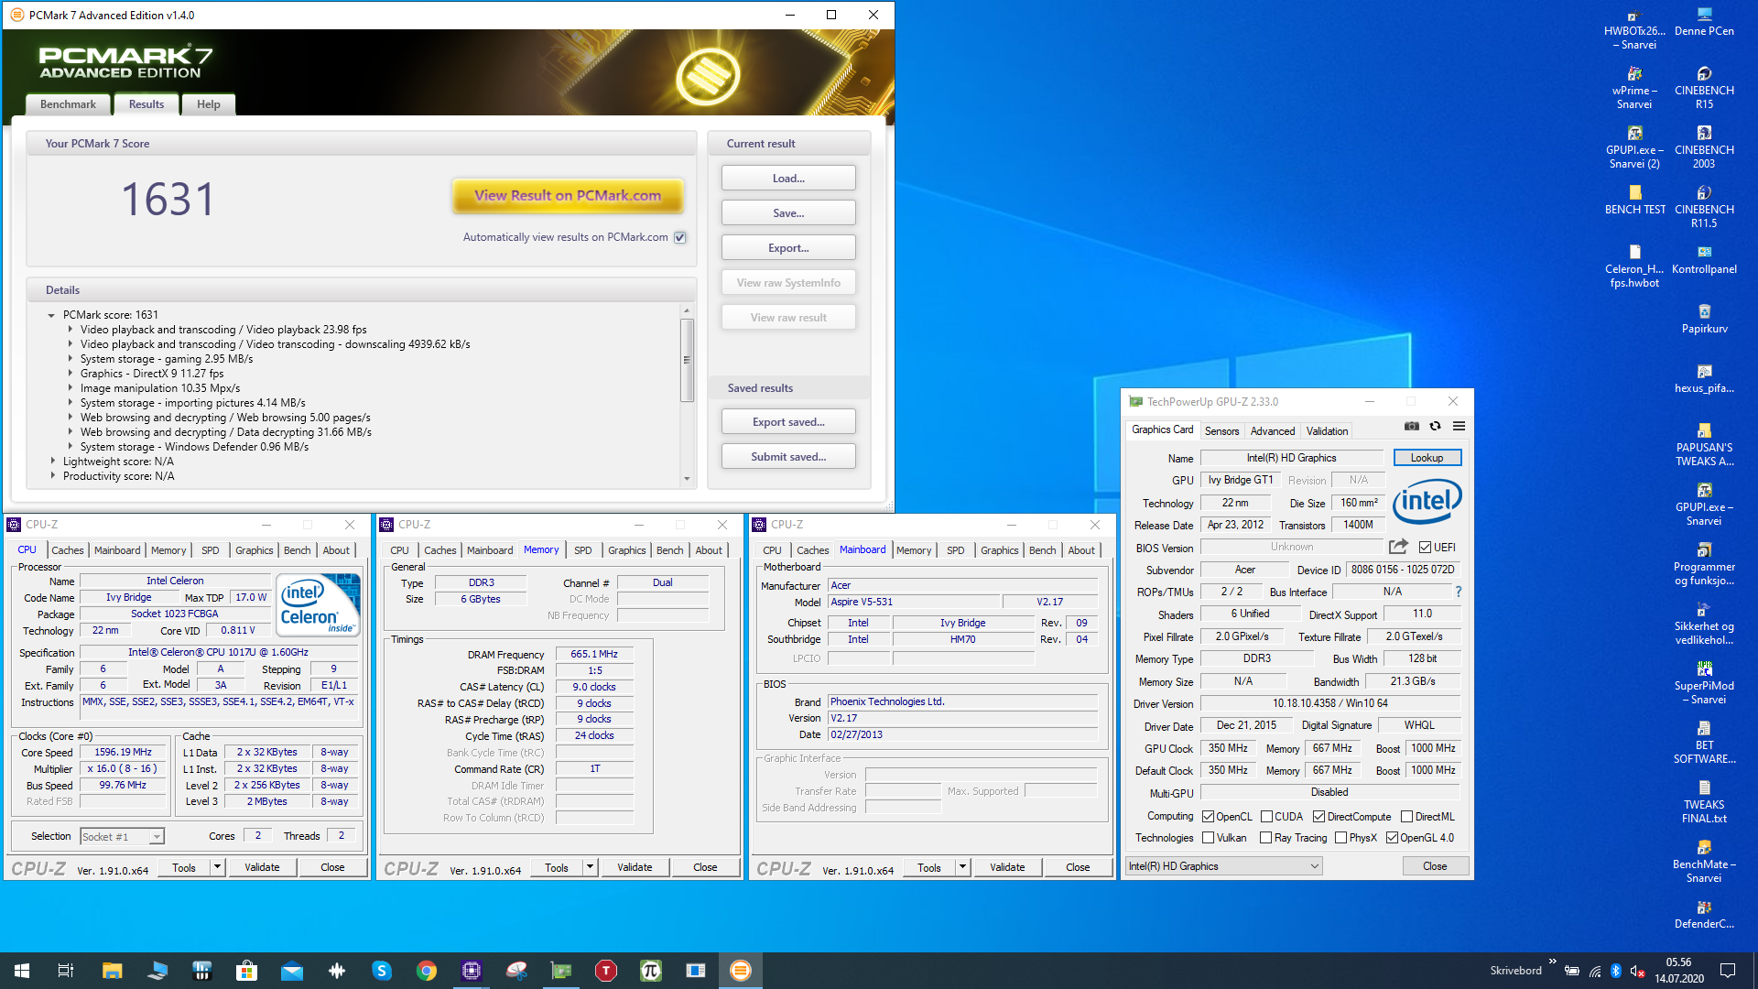Open BENCH TEST desktop folder

click(x=1635, y=200)
